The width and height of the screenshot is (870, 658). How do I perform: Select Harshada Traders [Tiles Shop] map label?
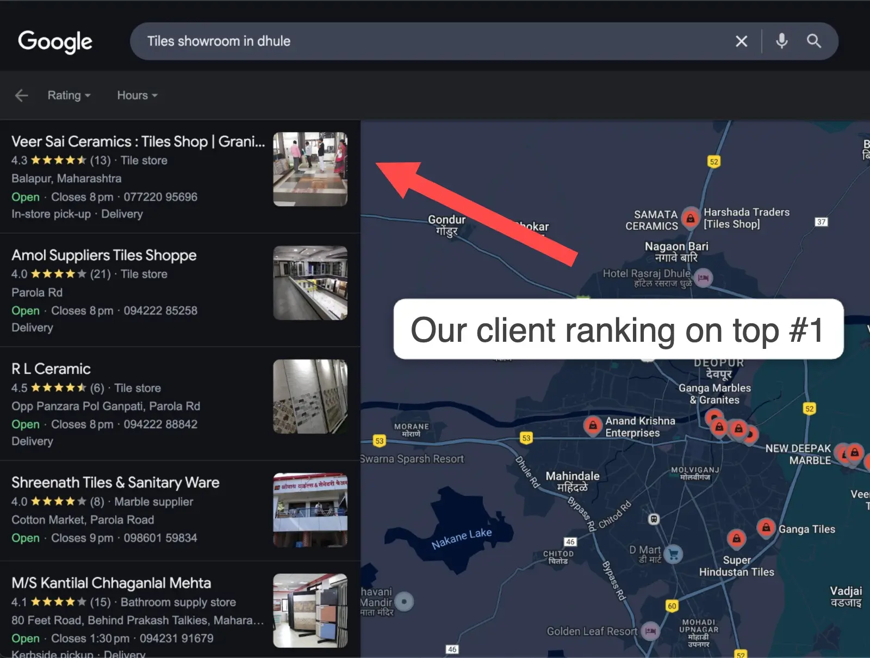coord(746,218)
